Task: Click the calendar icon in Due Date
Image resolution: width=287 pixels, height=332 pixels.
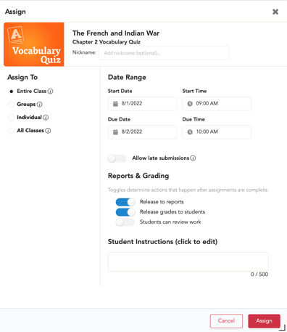Action: (115, 132)
